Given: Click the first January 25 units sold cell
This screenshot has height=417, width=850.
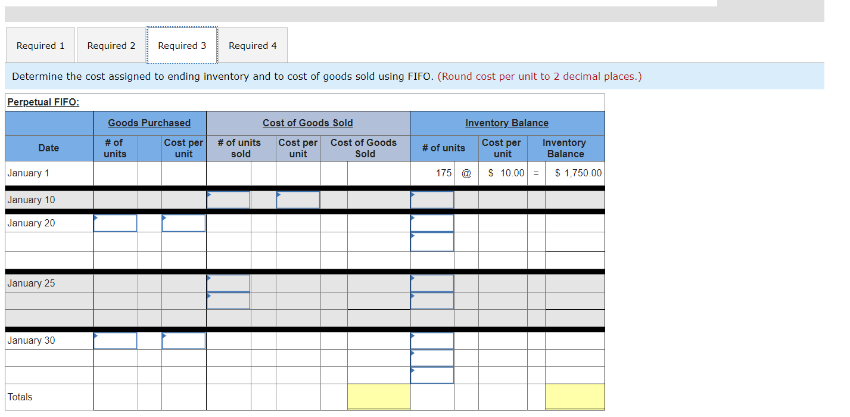Looking at the screenshot, I should [x=228, y=282].
